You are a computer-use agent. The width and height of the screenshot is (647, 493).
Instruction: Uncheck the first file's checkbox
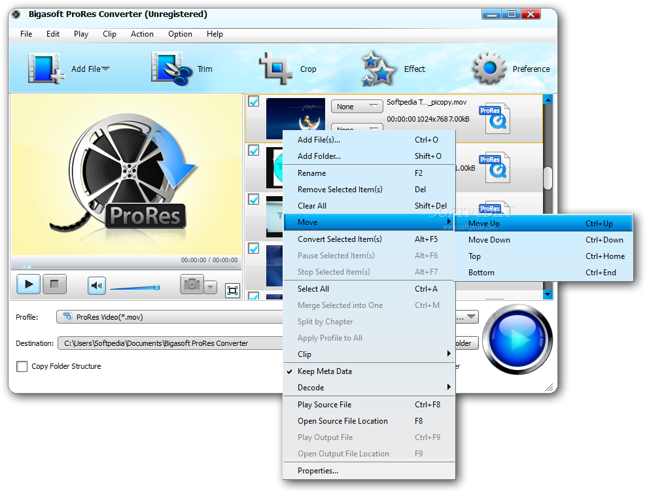click(253, 101)
